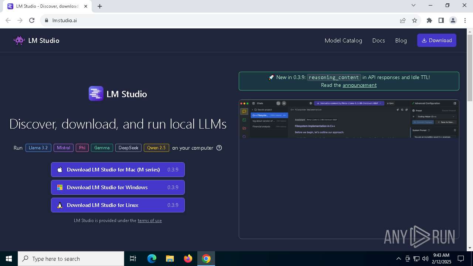Open the announcement link in banner

[360, 85]
